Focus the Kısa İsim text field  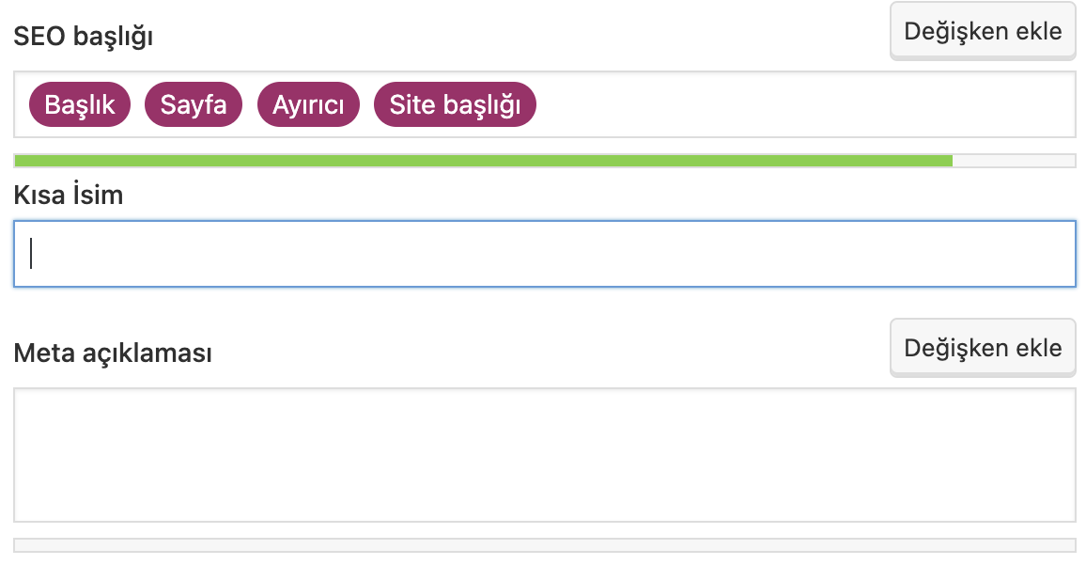tap(544, 254)
